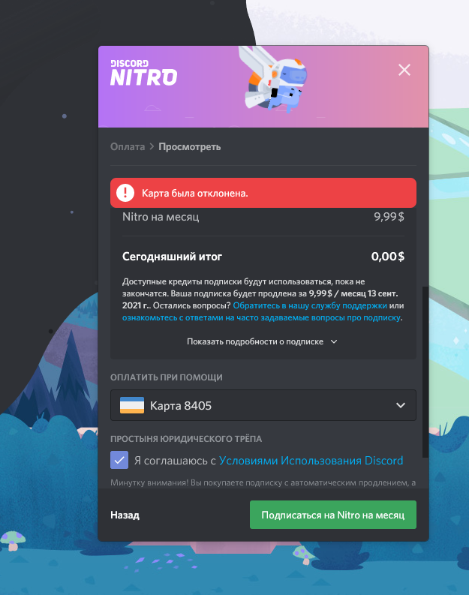Viewport: 469px width, 595px height.
Task: Click the 'Nitro на месяц' line item
Action: coord(161,217)
